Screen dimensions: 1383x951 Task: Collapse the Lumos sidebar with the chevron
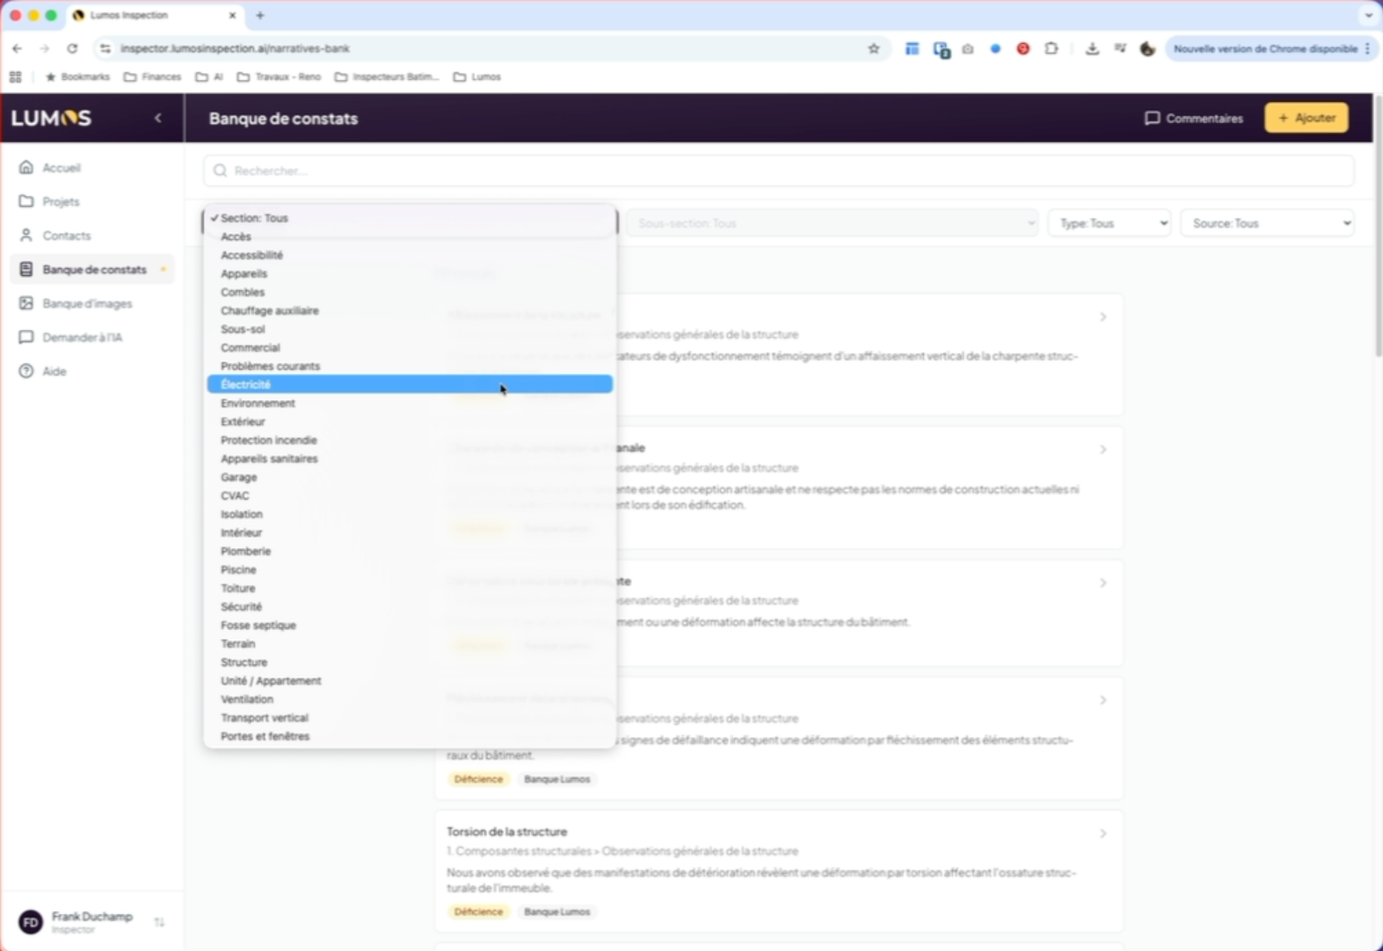coord(158,118)
